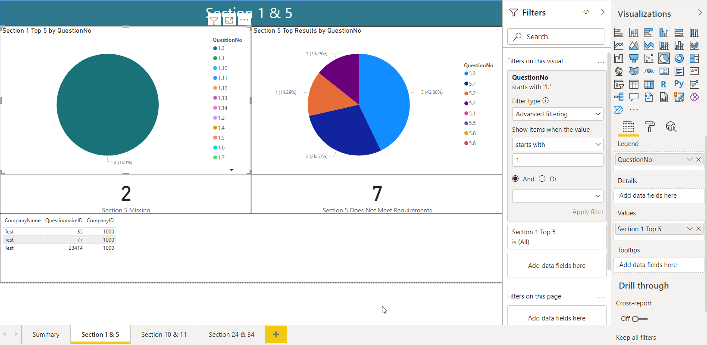Choose the Card (123) visualization
Viewport: 707px width, 345px height.
point(664,71)
